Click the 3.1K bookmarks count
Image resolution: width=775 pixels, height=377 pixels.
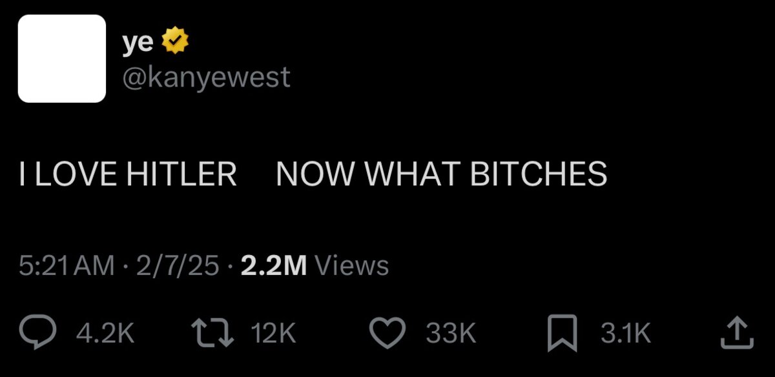pos(625,334)
